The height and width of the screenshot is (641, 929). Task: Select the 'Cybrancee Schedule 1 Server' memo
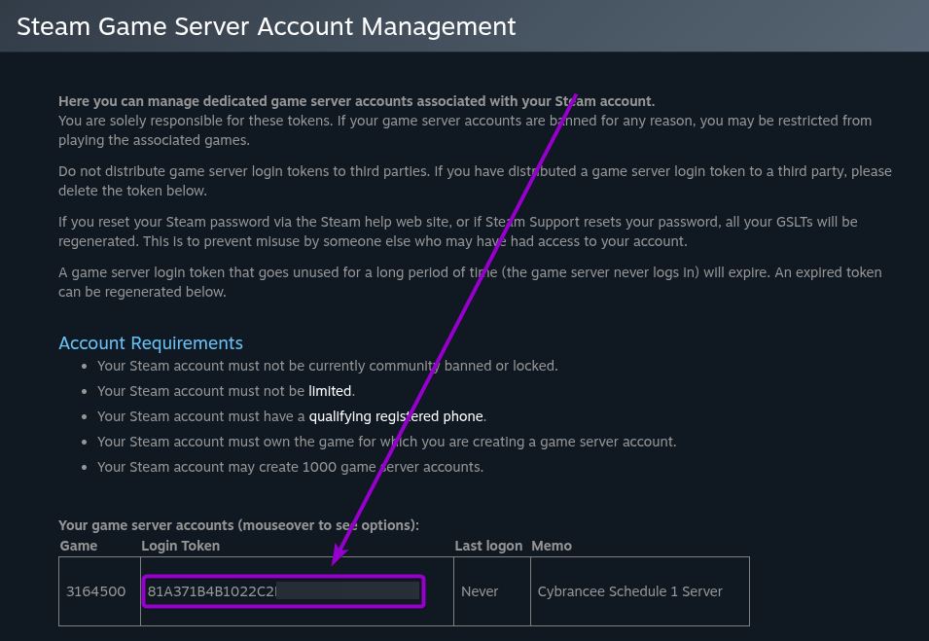(x=629, y=591)
